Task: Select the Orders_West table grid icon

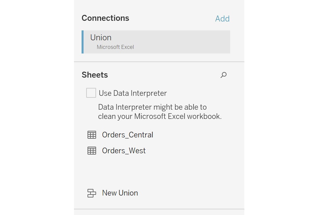Action: coord(92,151)
